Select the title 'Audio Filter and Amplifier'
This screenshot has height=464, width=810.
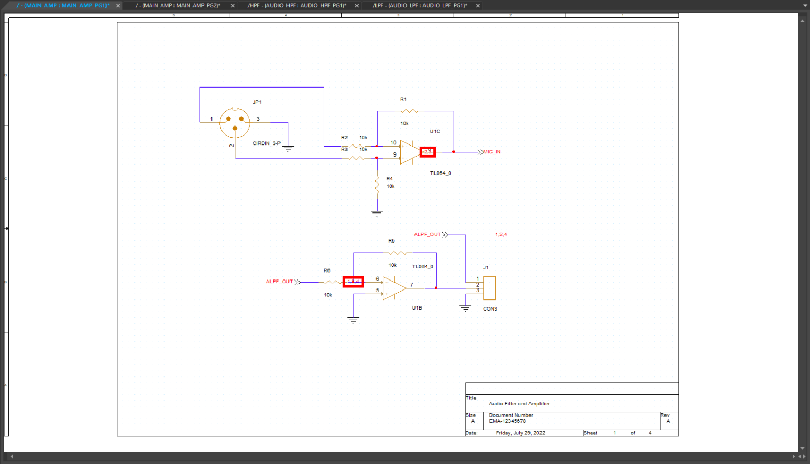(519, 403)
